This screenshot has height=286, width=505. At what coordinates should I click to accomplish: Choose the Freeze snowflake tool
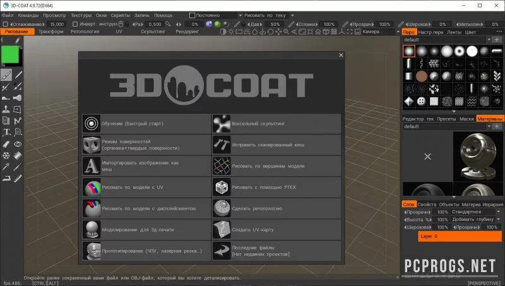(x=6, y=155)
